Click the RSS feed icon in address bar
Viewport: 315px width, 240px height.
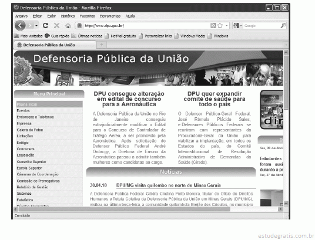point(213,25)
